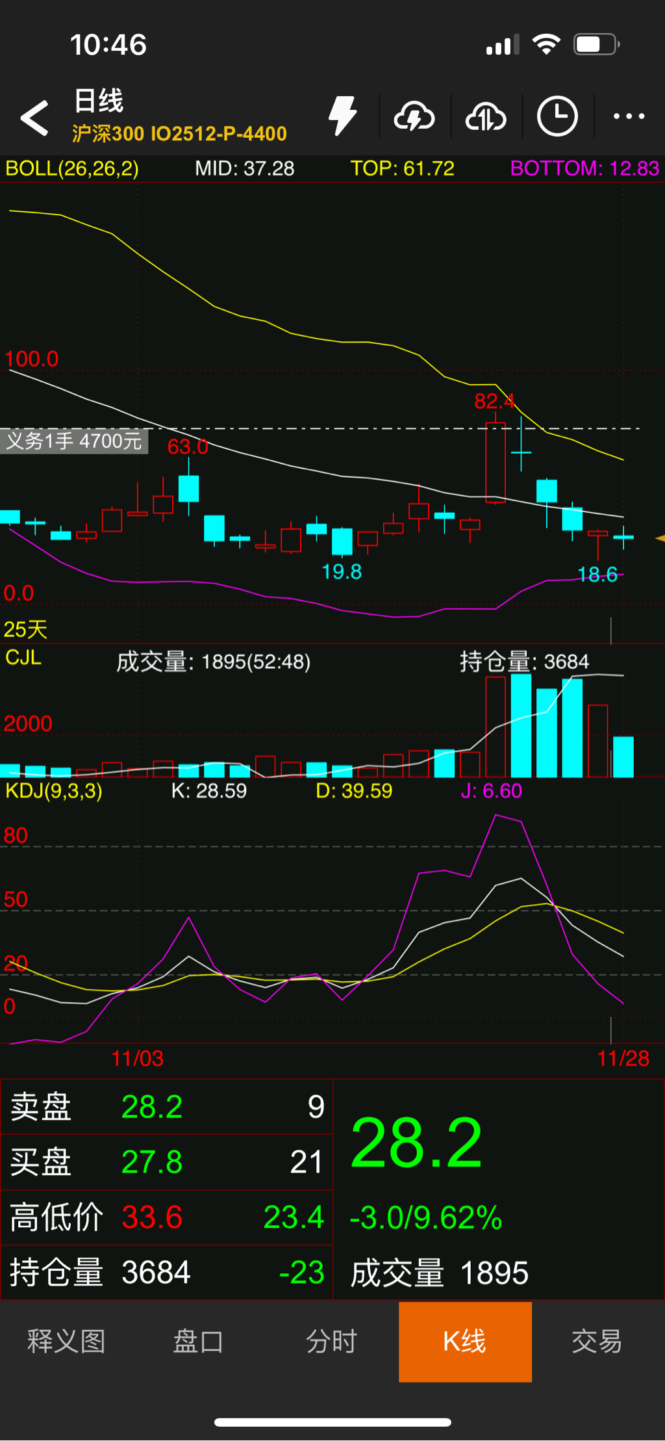Tap the 日线 period title
The width and height of the screenshot is (665, 1441).
point(99,101)
